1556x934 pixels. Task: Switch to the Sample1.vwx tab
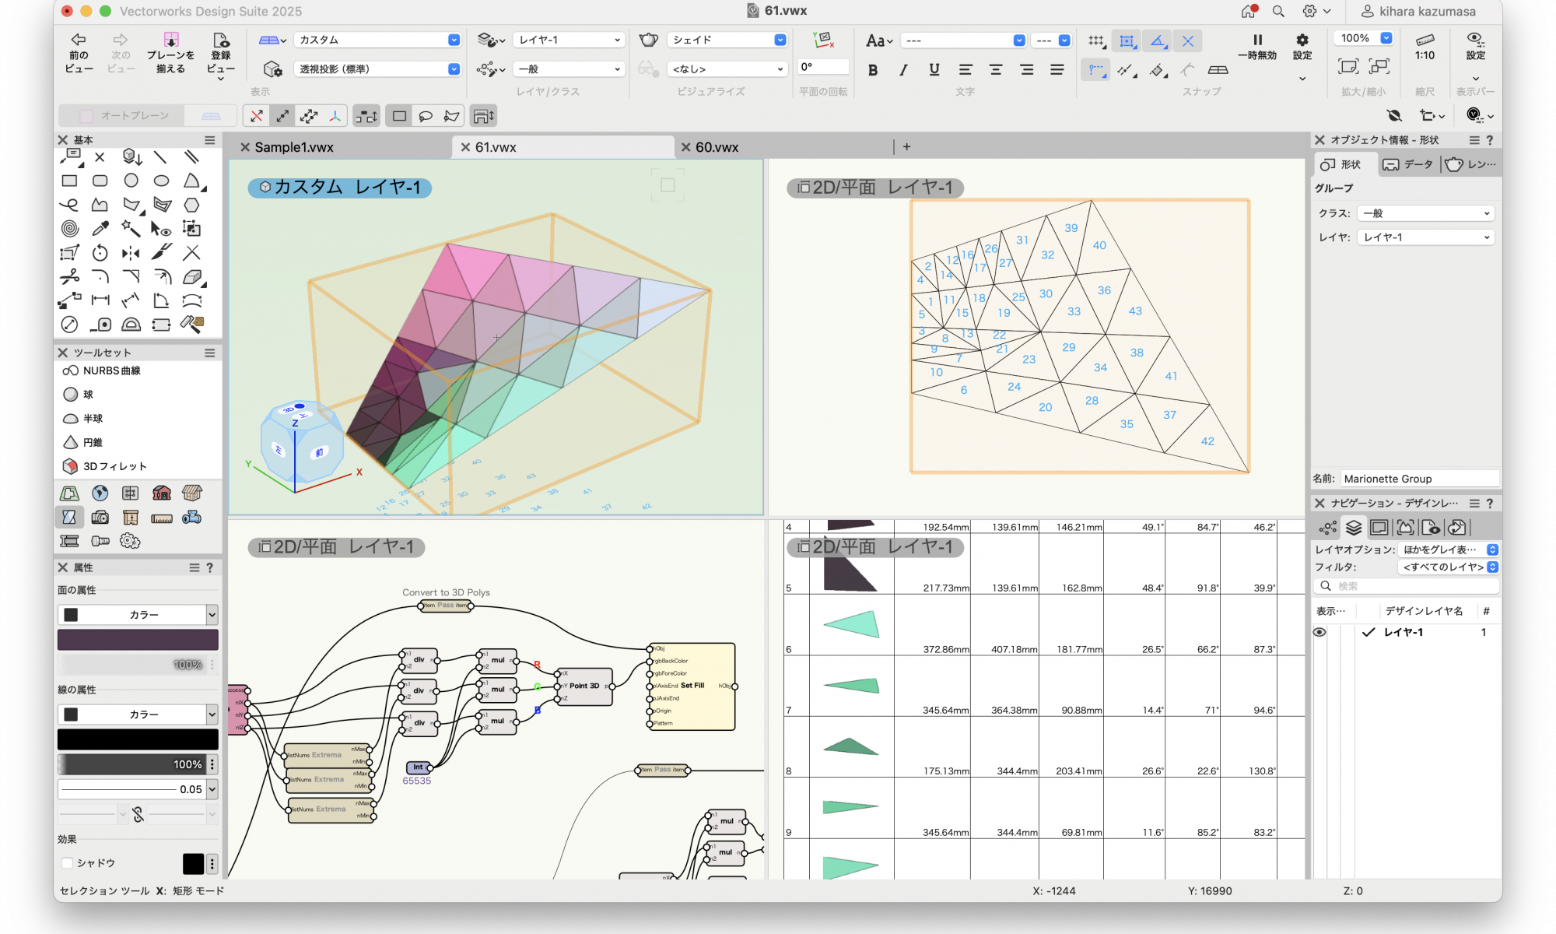pos(293,147)
